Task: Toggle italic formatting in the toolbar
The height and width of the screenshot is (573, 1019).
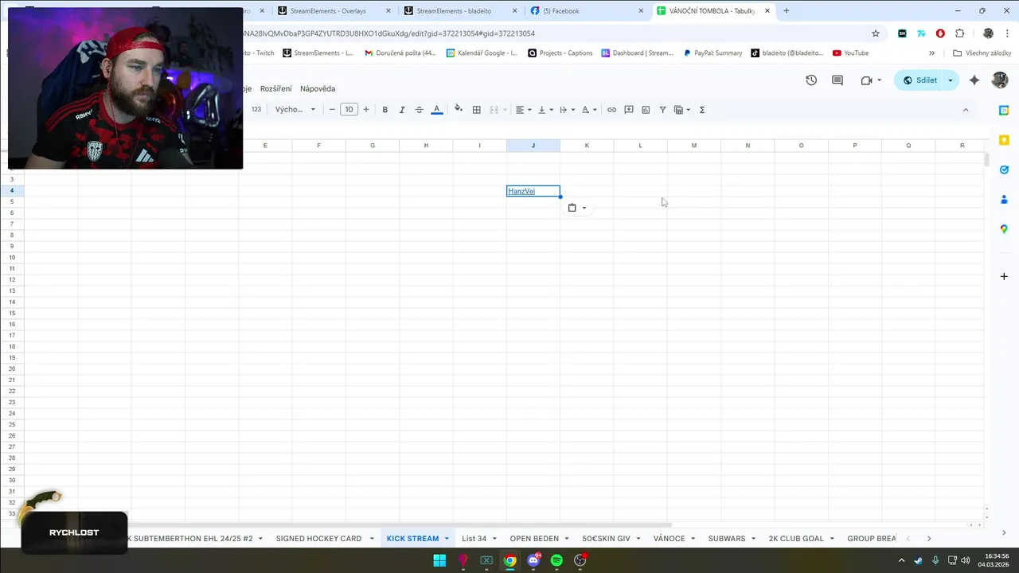Action: coord(402,110)
